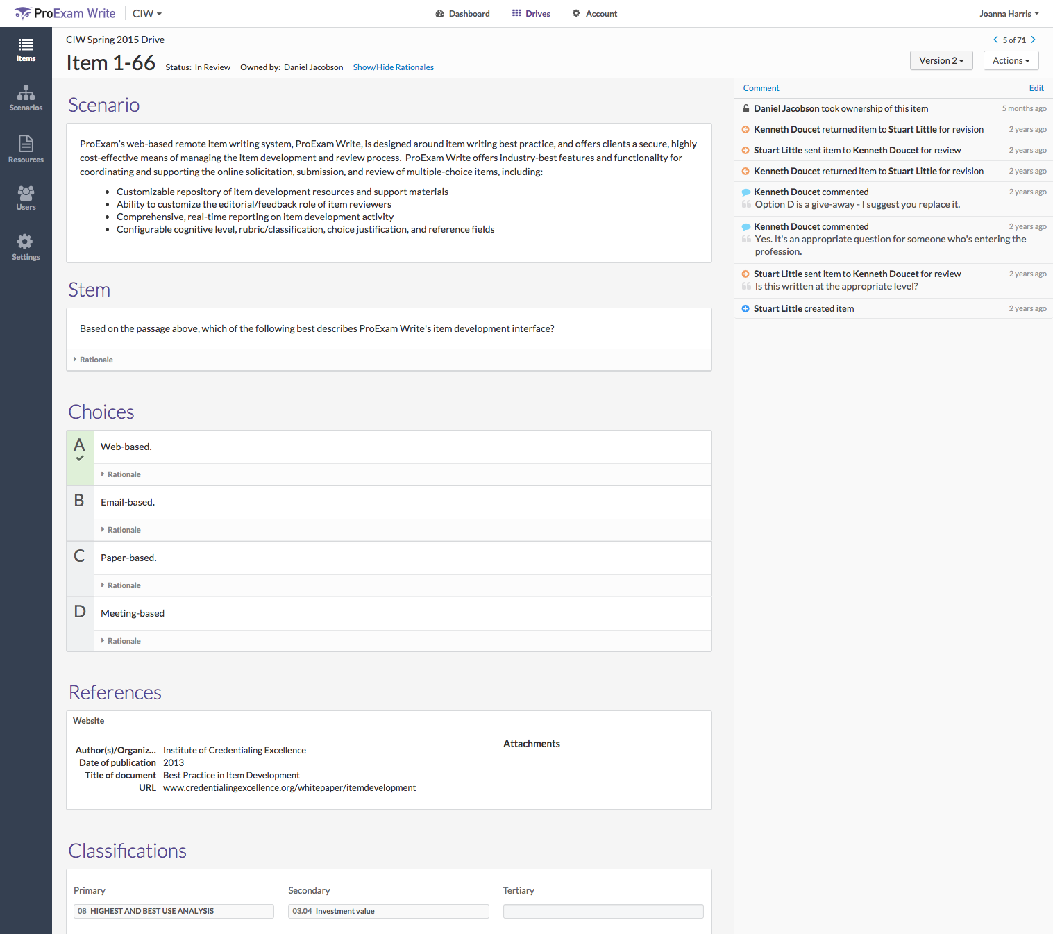Image resolution: width=1053 pixels, height=934 pixels.
Task: Open Dashboard from the top menu
Action: pyautogui.click(x=463, y=13)
